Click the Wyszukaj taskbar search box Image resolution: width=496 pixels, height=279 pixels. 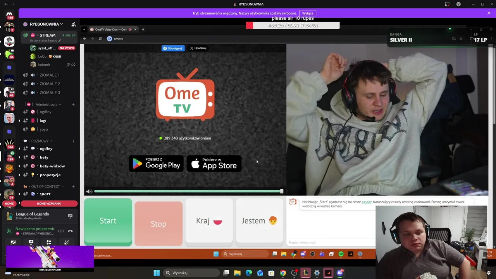point(191,273)
